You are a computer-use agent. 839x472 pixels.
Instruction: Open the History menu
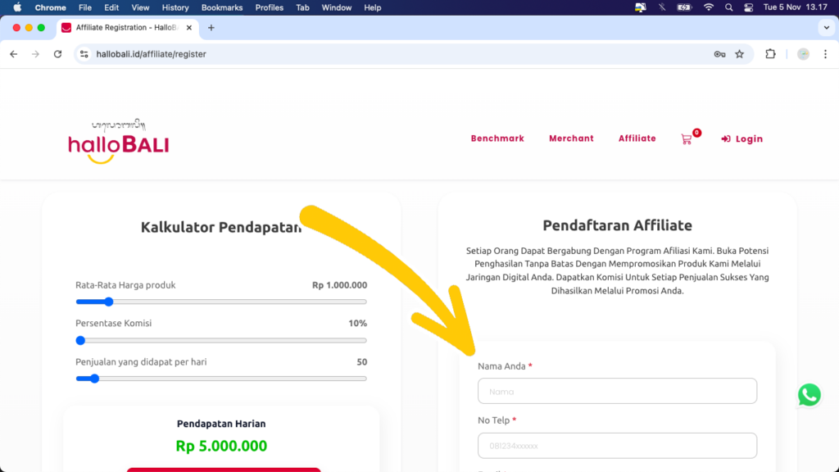[175, 7]
